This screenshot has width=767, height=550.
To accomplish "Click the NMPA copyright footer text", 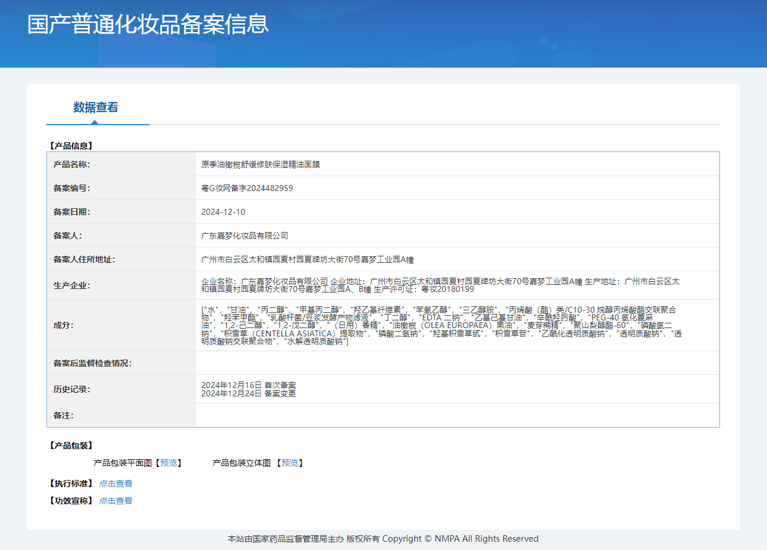I will 383,539.
